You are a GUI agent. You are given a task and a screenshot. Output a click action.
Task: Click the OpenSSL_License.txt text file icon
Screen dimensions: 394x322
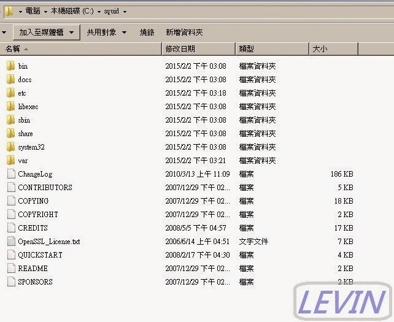tap(11, 242)
